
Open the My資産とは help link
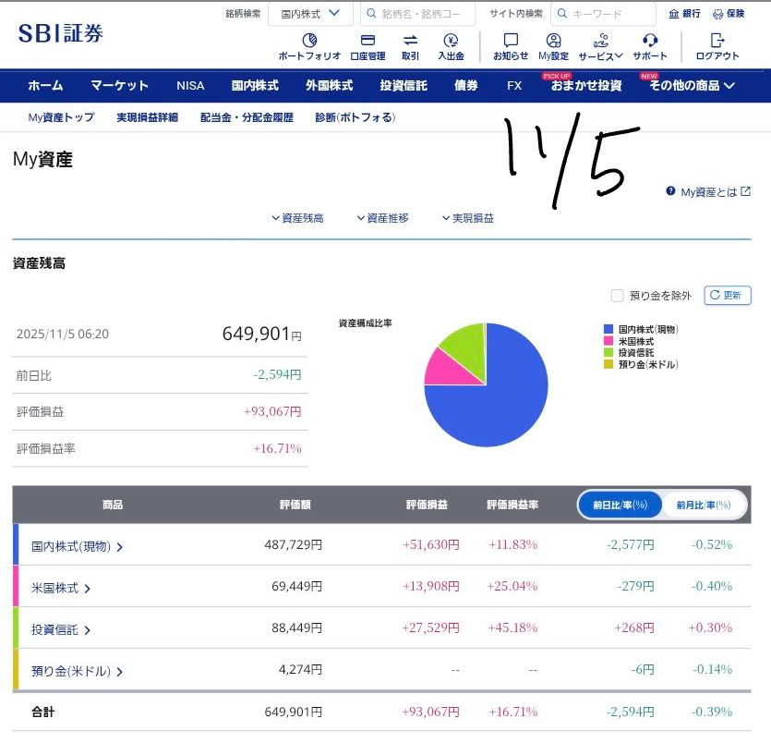(707, 191)
